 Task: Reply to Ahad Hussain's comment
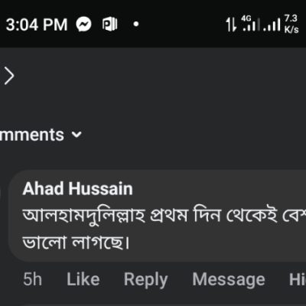click(x=146, y=280)
